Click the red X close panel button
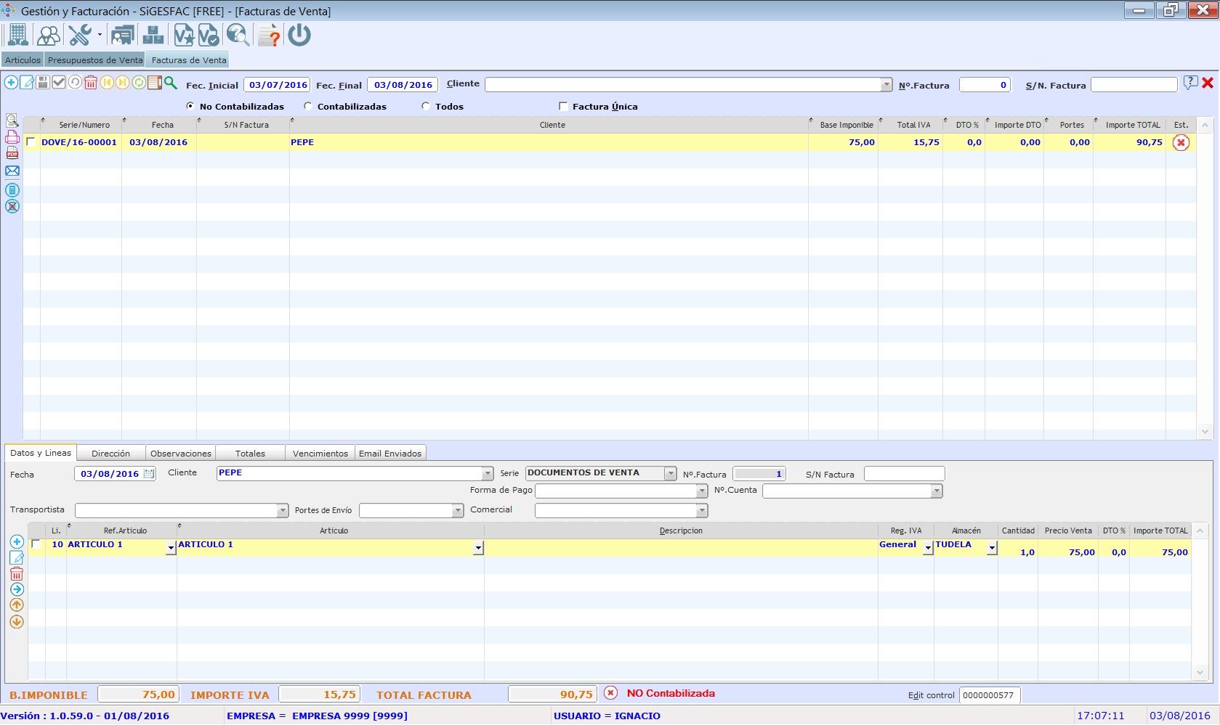 1207,83
